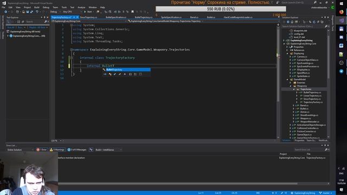Click the Windows Start button
This screenshot has height=195, width=347.
[x=341, y=4]
